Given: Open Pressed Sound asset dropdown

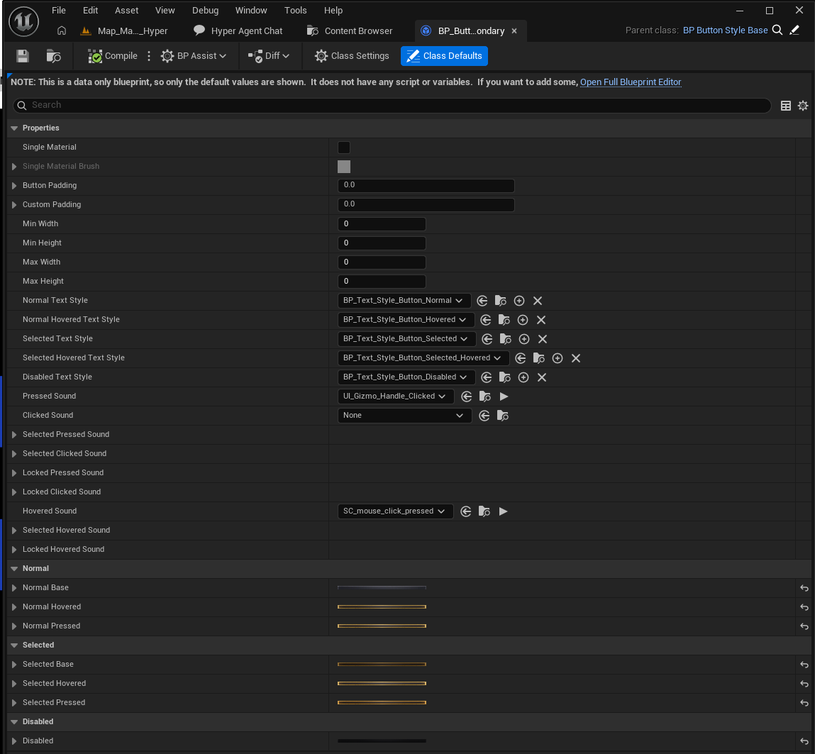Looking at the screenshot, I should pos(396,397).
